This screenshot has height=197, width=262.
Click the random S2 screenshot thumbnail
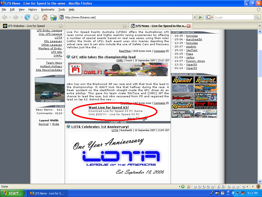[x=50, y=88]
